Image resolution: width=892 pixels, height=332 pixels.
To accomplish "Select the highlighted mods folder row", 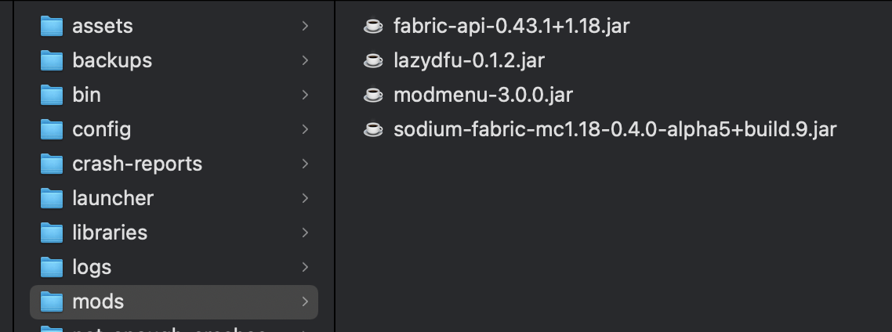I will (174, 301).
